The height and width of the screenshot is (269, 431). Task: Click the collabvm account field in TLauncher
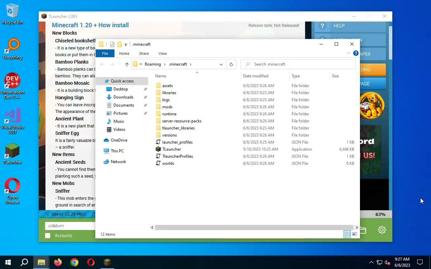[x=70, y=226]
